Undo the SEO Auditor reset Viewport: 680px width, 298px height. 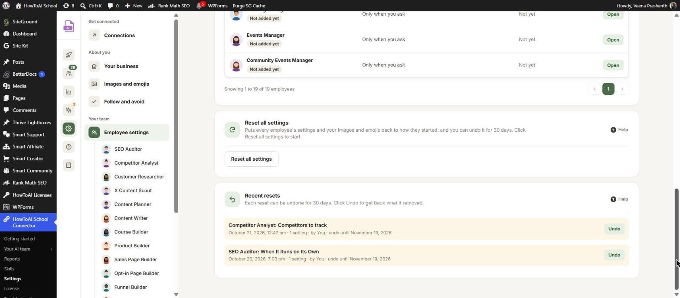(614, 255)
